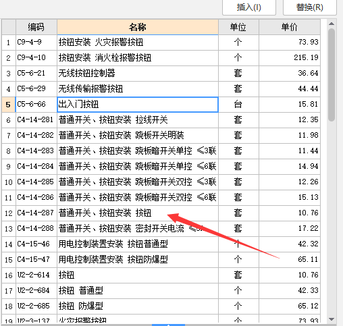Click unit cell 台 in row 5
This screenshot has height=326, width=343.
point(238,105)
